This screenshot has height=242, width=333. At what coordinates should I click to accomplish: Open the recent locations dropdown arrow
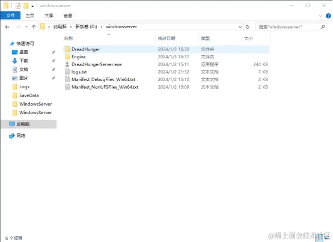[x=26, y=27]
